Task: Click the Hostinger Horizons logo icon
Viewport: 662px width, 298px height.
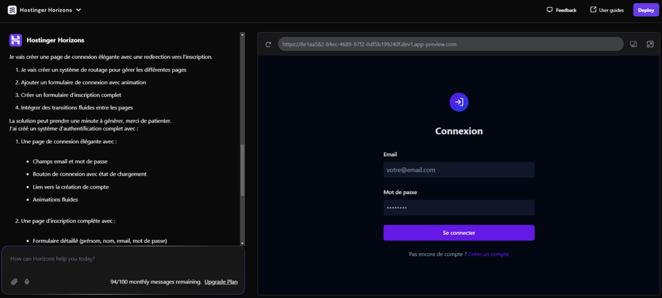Action: (x=12, y=10)
